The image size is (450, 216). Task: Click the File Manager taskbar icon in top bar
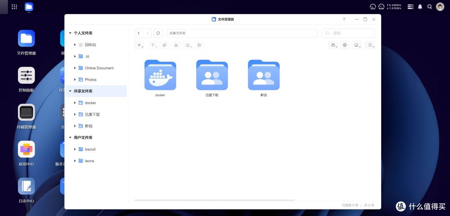coord(29,7)
